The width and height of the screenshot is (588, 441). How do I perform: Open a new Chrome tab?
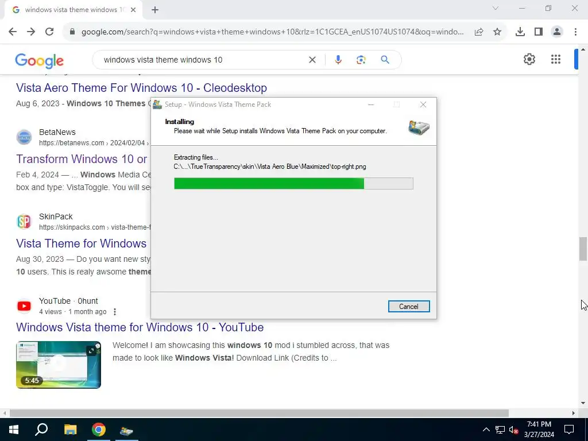(155, 10)
